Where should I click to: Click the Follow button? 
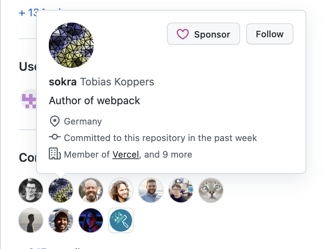(269, 34)
